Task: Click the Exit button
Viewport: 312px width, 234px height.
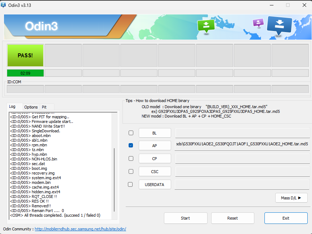Action: click(x=286, y=218)
